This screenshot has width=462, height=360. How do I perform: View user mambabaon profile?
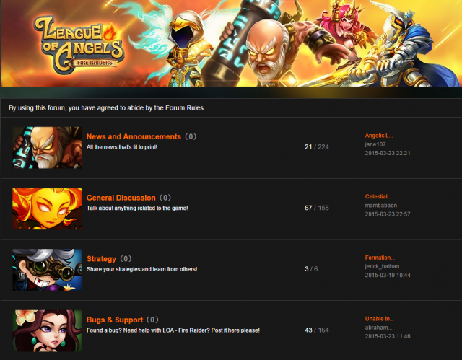pyautogui.click(x=381, y=205)
